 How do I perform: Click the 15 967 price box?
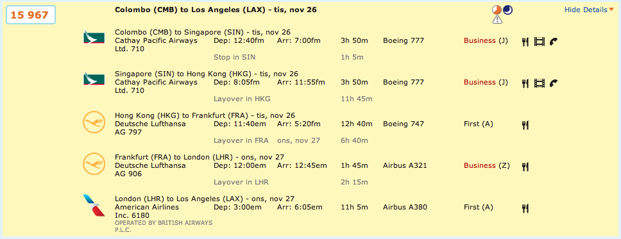[30, 15]
